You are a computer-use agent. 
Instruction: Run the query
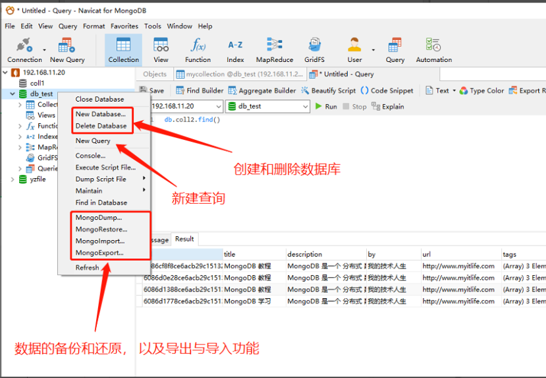[326, 107]
